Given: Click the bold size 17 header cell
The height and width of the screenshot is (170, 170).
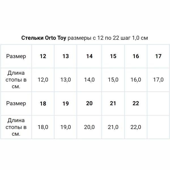Looking at the screenshot, I should [158, 56].
